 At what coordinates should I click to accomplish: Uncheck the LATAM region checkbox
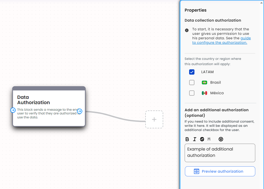[192, 72]
